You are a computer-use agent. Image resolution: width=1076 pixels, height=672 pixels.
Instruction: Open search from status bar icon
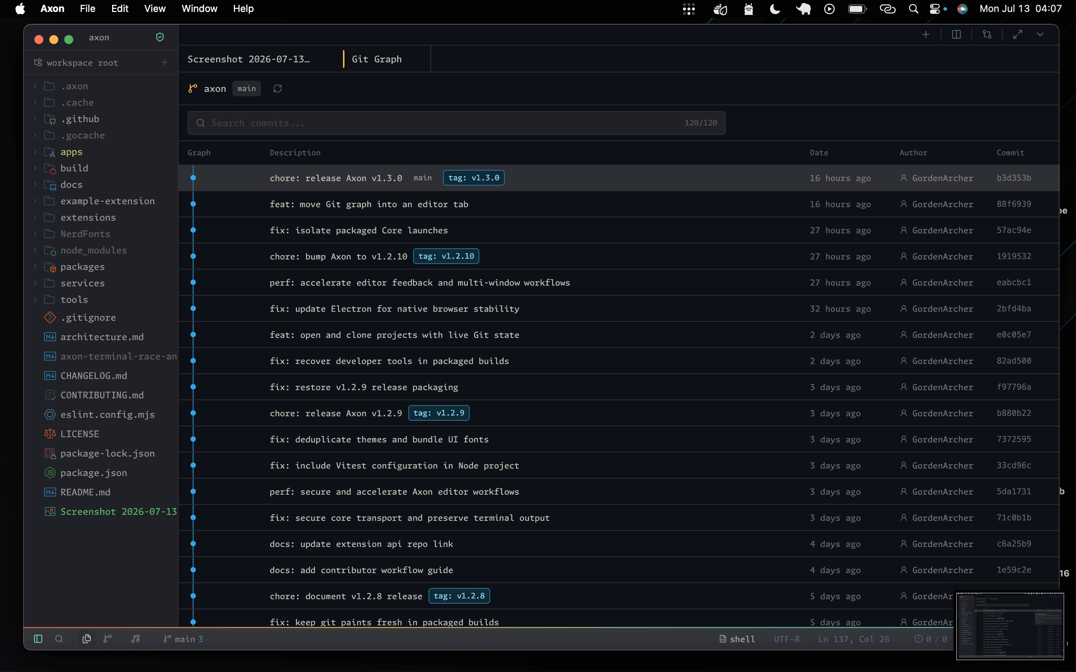click(x=59, y=639)
